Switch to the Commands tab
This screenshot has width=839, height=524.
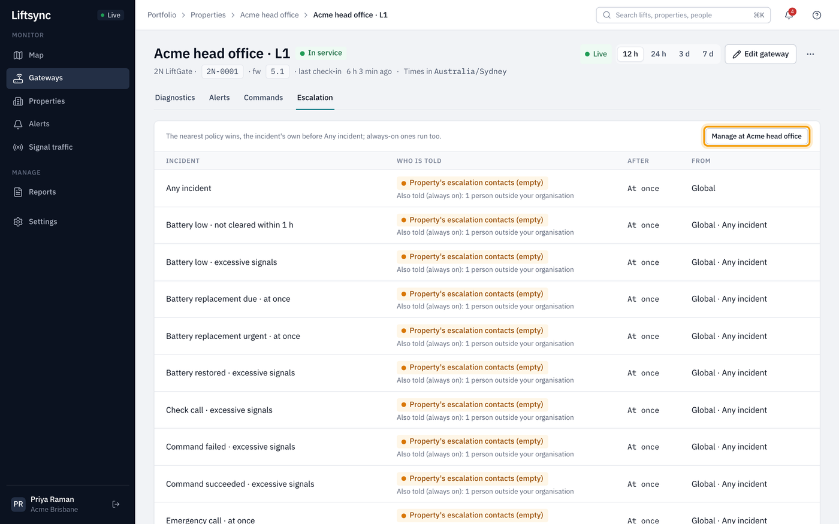tap(263, 98)
